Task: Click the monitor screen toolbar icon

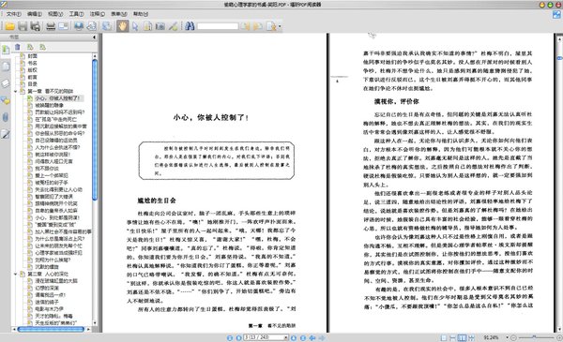Action: point(79,26)
